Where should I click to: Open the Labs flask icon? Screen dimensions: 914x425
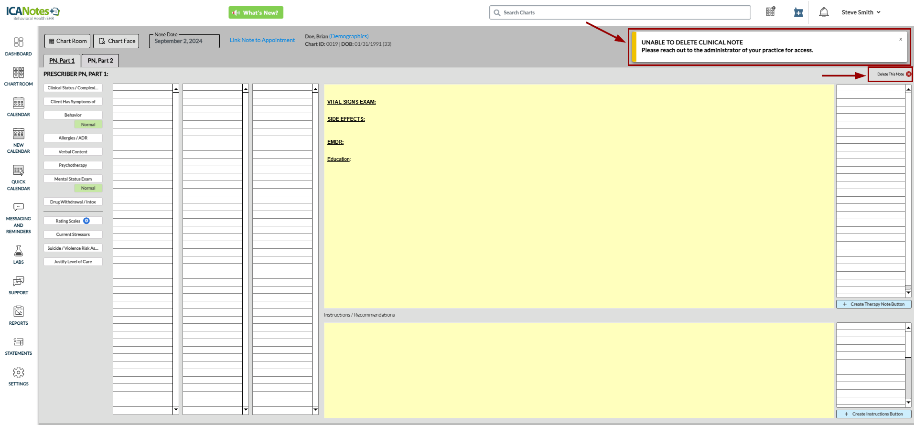click(18, 254)
